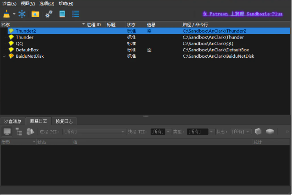
Task: Open settings with the gears icon
Action: point(49,14)
